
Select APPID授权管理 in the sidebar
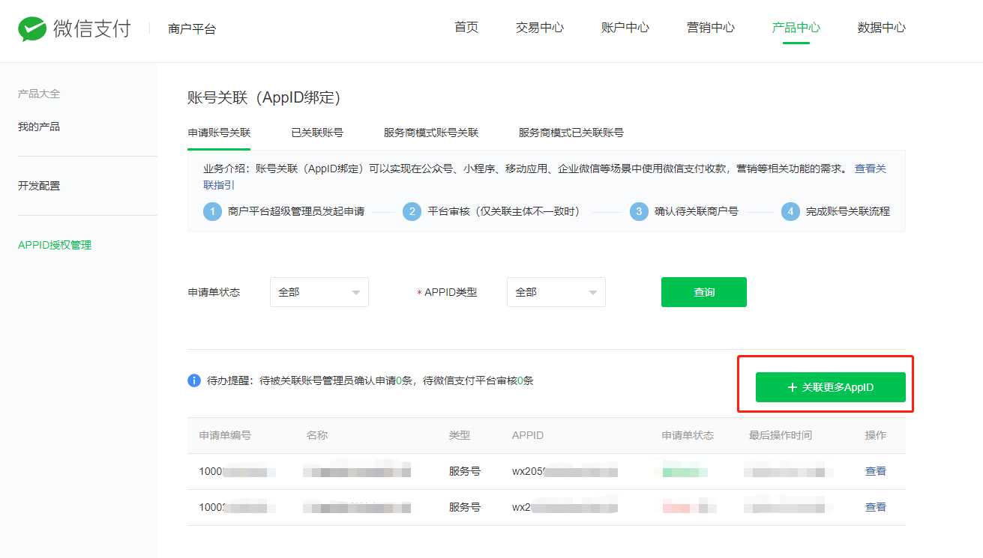pyautogui.click(x=55, y=245)
